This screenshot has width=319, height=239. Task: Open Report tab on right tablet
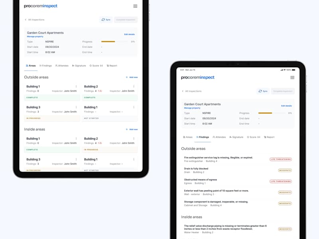coord(269,137)
